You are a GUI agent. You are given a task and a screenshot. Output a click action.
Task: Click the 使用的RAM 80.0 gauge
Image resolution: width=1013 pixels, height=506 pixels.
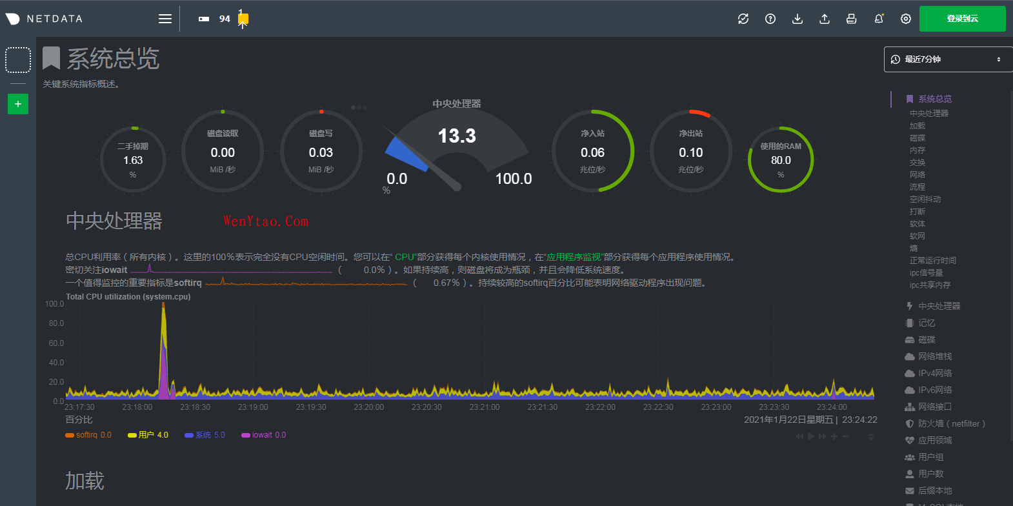pos(781,159)
